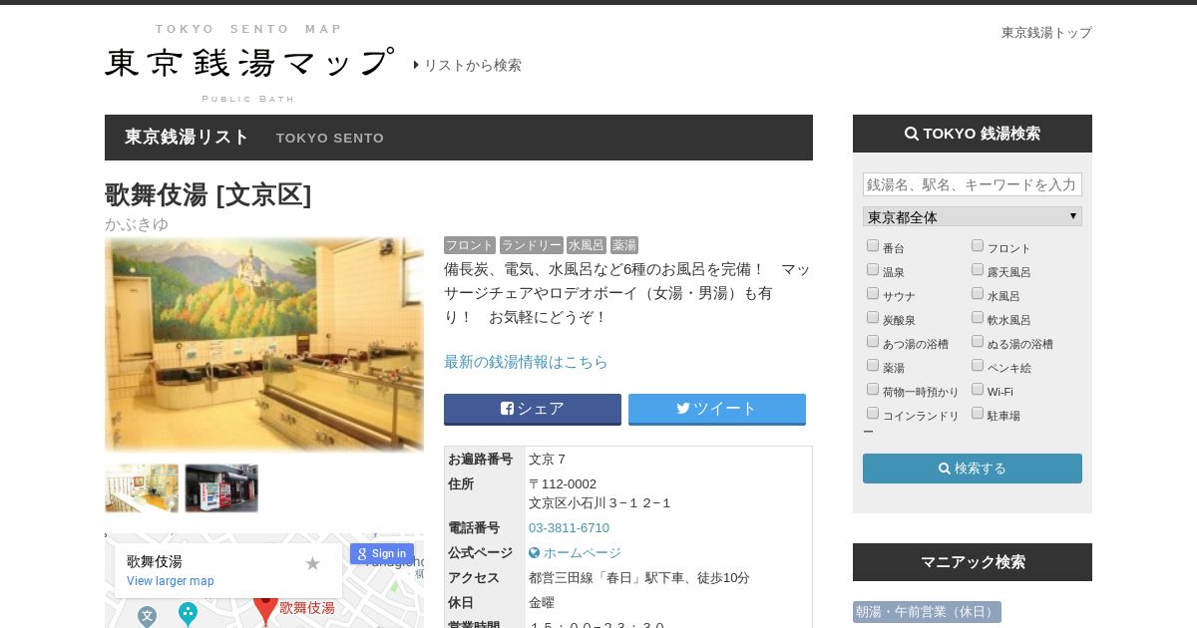1197x628 pixels.
Task: Click the 水風呂 tag
Action: (587, 245)
